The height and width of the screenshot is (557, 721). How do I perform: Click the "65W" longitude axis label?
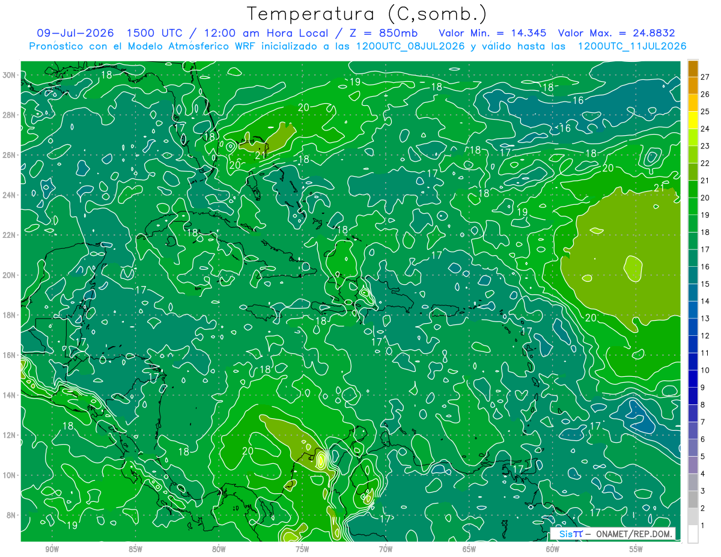click(x=469, y=550)
